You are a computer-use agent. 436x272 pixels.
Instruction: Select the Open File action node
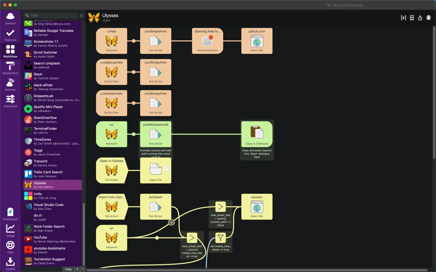tap(156, 170)
